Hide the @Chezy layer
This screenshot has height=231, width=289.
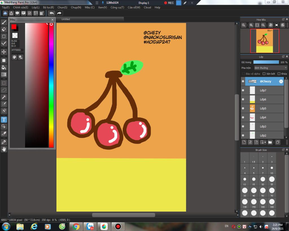pos(243,81)
